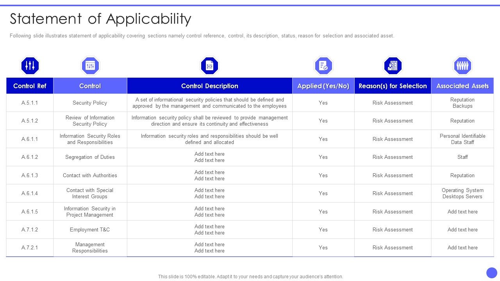Click 'Operating System Desktops Servers' assets cell
Image resolution: width=500 pixels, height=281 pixels.
(x=462, y=194)
